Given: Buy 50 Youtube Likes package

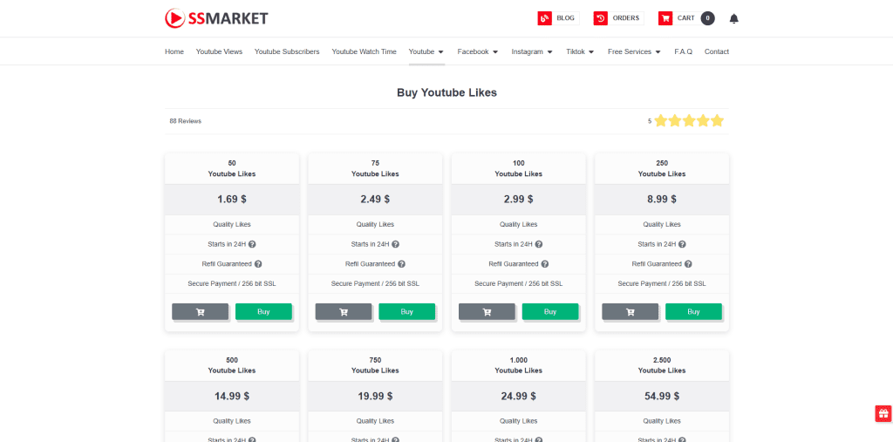Looking at the screenshot, I should [263, 311].
